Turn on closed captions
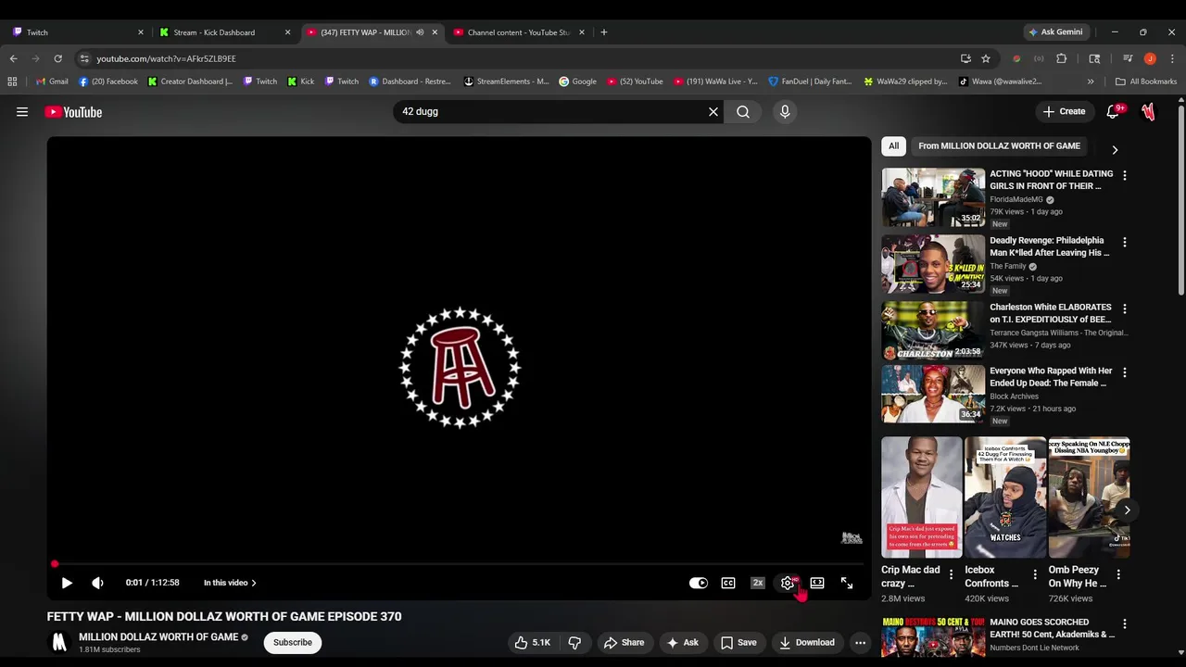 728,583
